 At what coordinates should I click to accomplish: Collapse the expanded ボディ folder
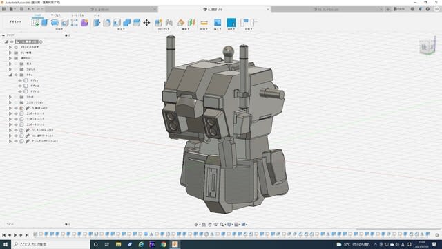coord(10,75)
